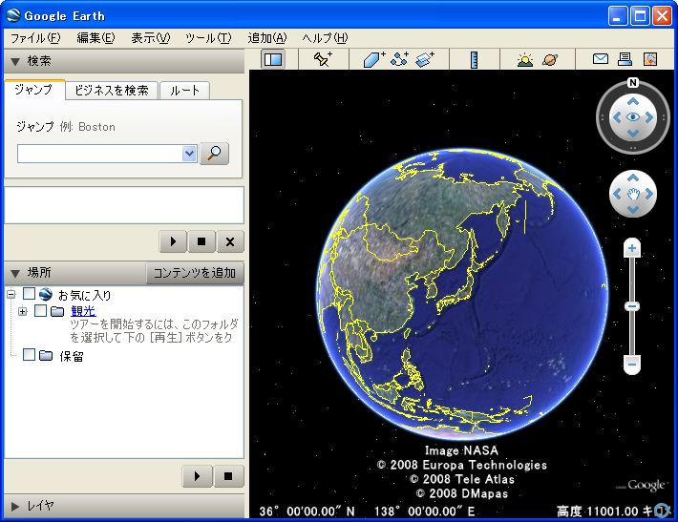Collapse the お気に入り tree node

click(11, 295)
